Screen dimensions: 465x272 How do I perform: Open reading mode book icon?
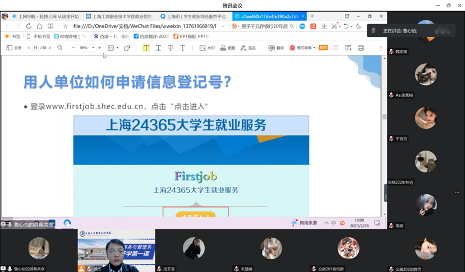click(x=50, y=26)
